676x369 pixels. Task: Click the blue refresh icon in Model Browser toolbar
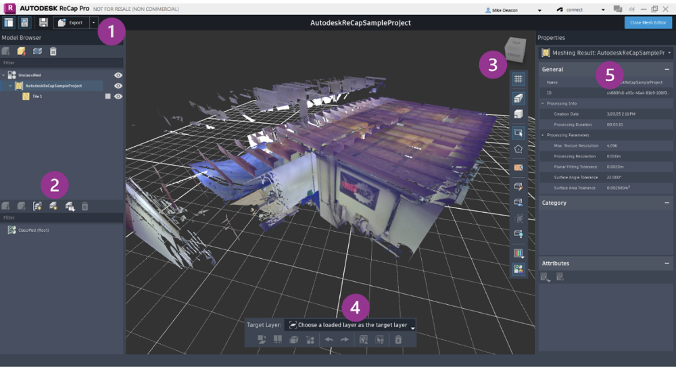pos(37,51)
